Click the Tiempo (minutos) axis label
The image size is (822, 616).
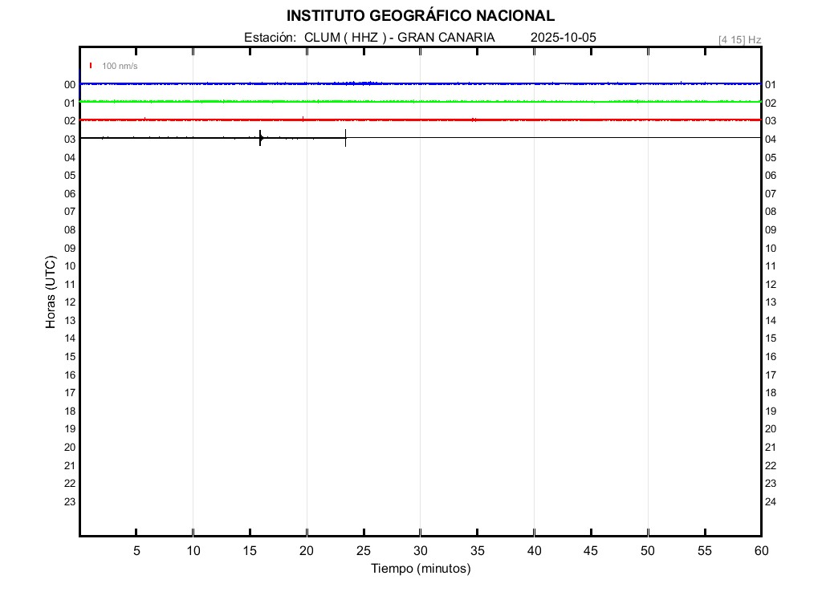[x=420, y=569]
